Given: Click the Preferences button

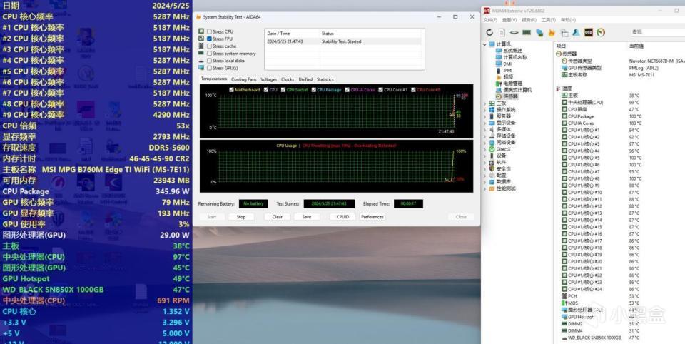Looking at the screenshot, I should pos(372,217).
